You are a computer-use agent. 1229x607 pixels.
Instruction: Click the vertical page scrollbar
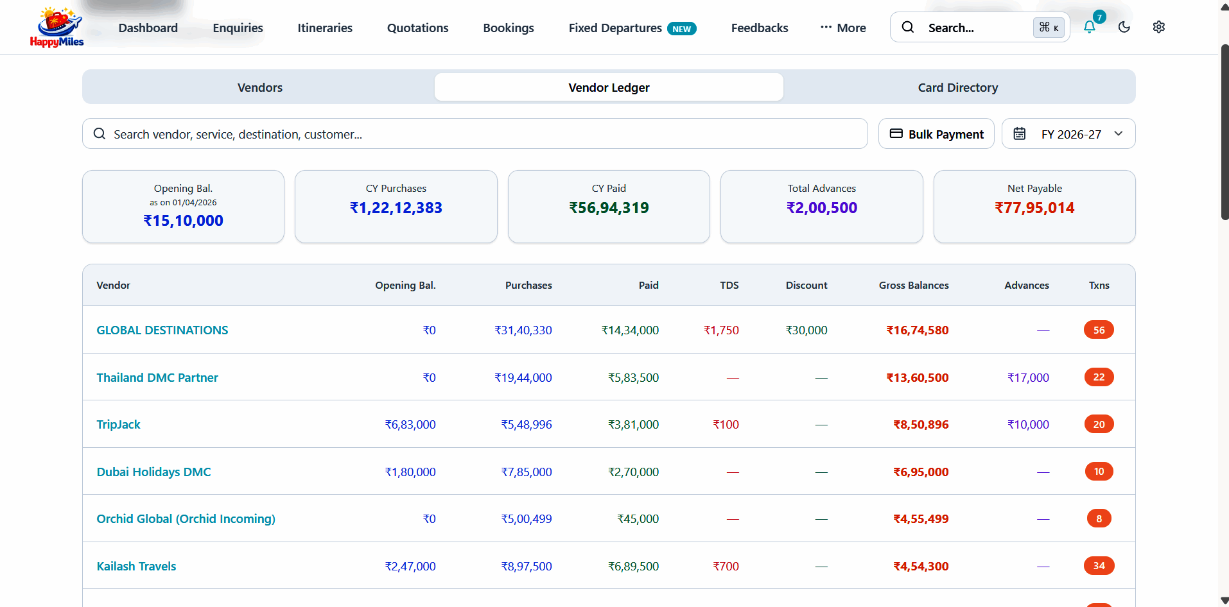tap(1224, 132)
